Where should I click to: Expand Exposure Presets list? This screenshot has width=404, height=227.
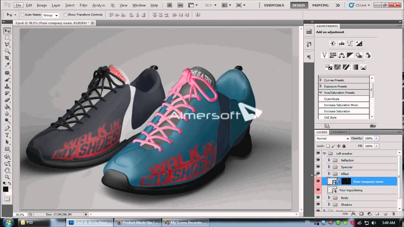[321, 86]
